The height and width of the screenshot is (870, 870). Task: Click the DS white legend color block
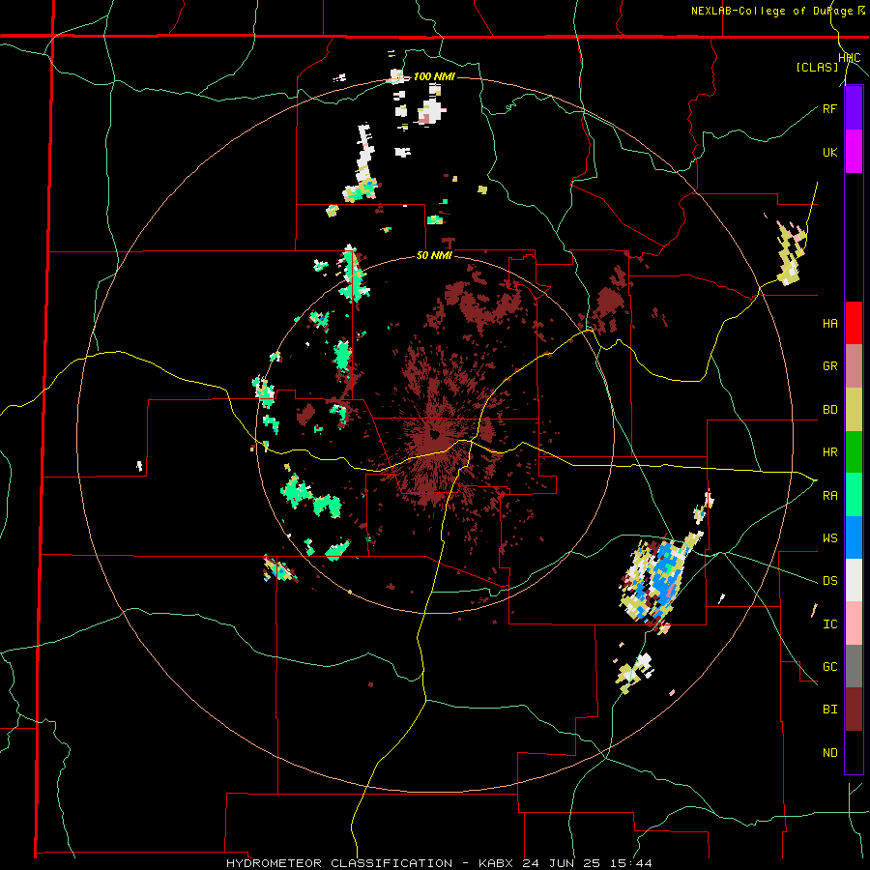[x=854, y=580]
